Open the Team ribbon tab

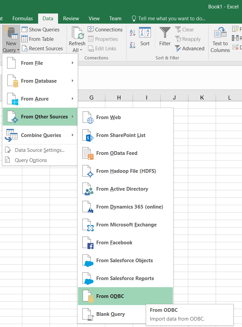115,19
